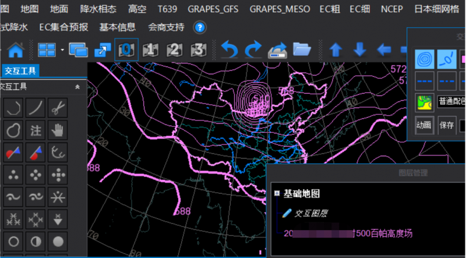
Task: Click the blue up arrow icon
Action: (x=336, y=50)
